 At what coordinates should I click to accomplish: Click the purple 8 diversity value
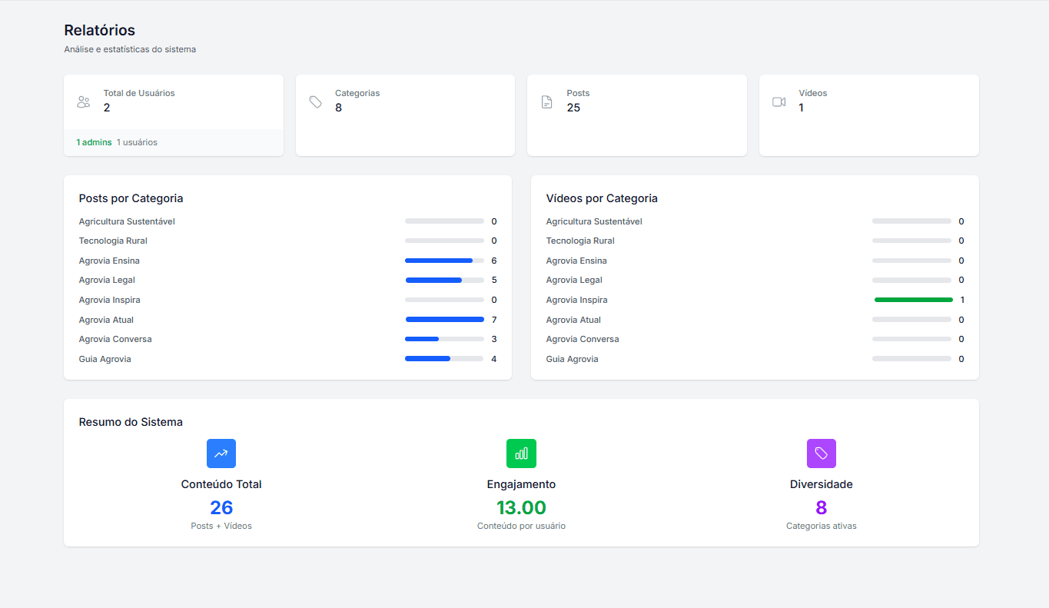[x=822, y=507]
